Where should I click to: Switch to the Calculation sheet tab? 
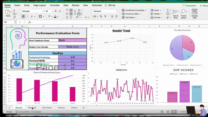pyautogui.click(x=47, y=108)
